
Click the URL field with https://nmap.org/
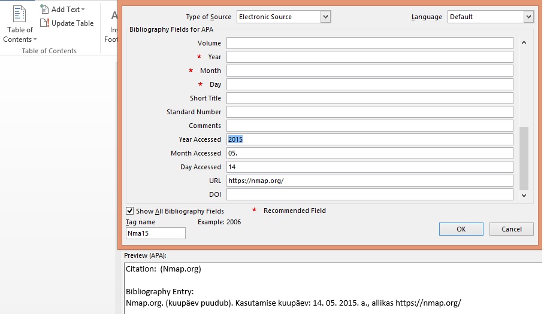370,181
